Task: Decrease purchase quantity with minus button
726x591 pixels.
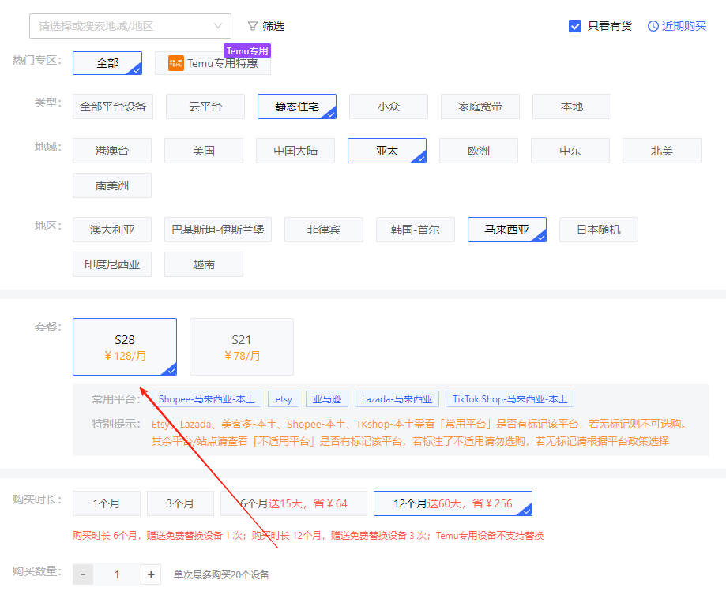Action: tap(83, 574)
